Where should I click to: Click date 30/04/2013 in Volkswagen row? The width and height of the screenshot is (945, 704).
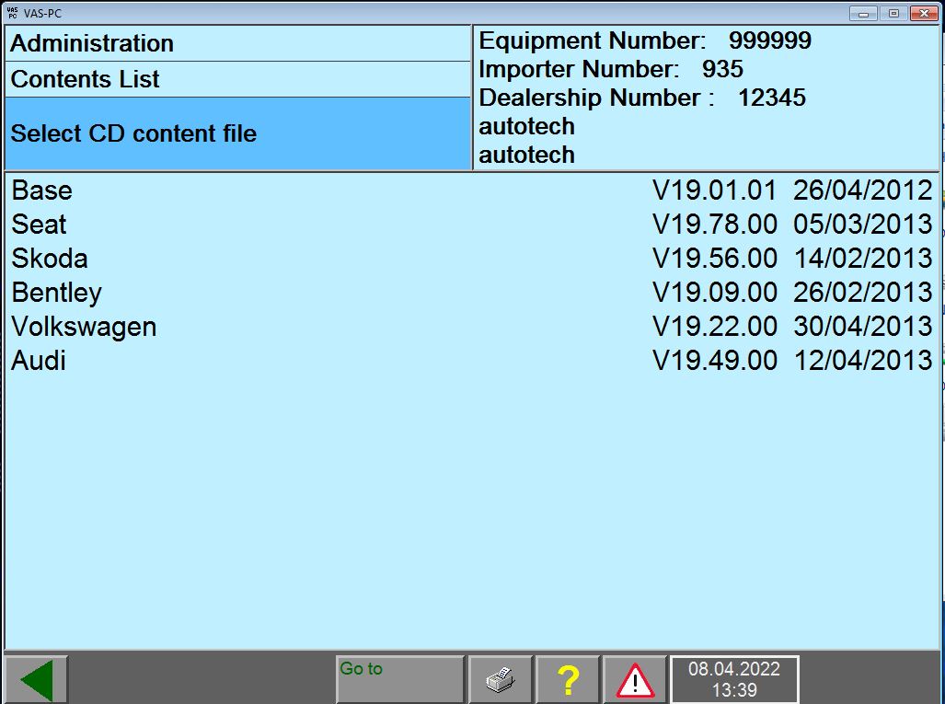(863, 327)
